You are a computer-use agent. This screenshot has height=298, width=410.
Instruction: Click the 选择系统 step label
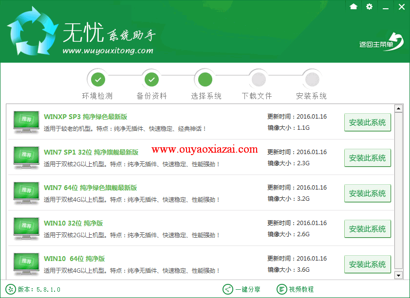click(206, 96)
